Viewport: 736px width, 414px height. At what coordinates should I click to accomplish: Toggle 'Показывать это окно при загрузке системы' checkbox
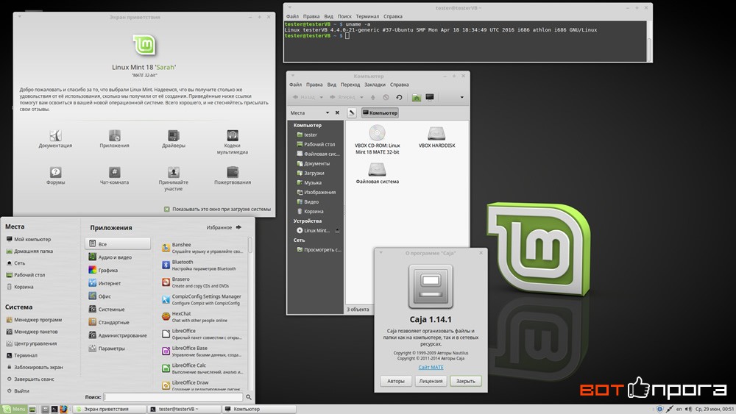166,209
